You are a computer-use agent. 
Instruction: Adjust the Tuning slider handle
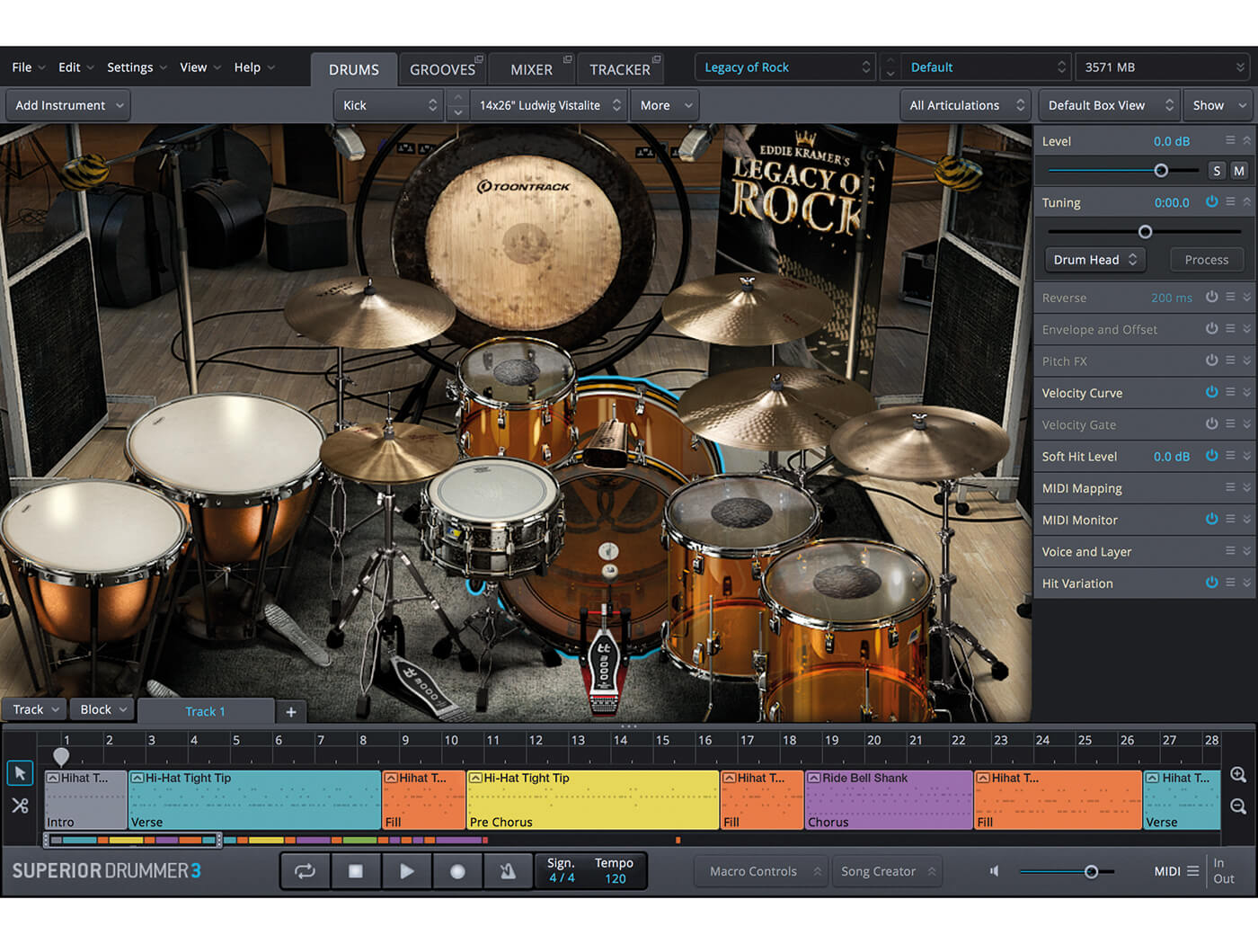pyautogui.click(x=1145, y=232)
